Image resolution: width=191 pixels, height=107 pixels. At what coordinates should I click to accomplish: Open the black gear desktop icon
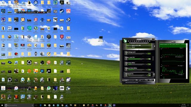[x=10, y=80]
